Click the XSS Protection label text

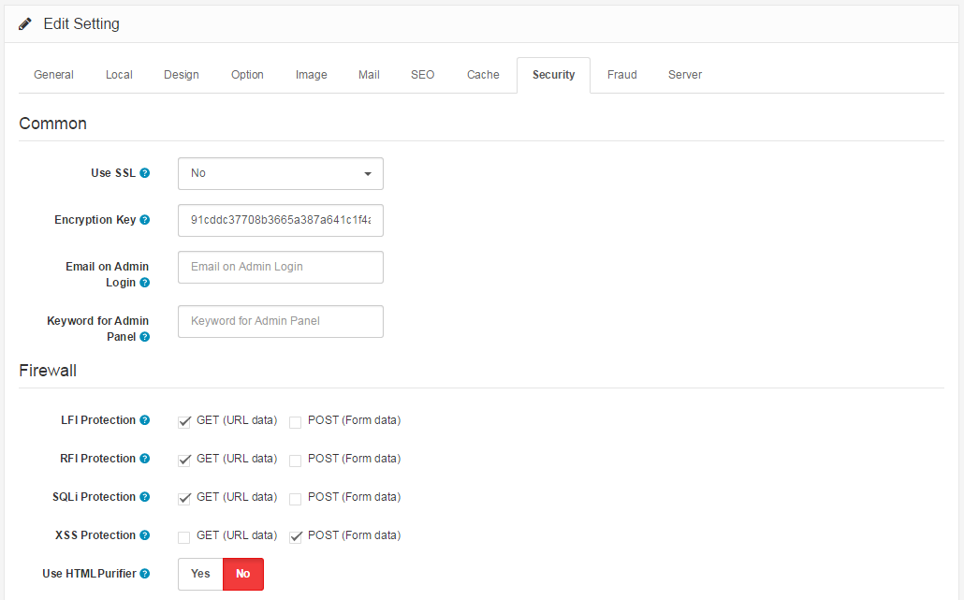[x=95, y=535]
